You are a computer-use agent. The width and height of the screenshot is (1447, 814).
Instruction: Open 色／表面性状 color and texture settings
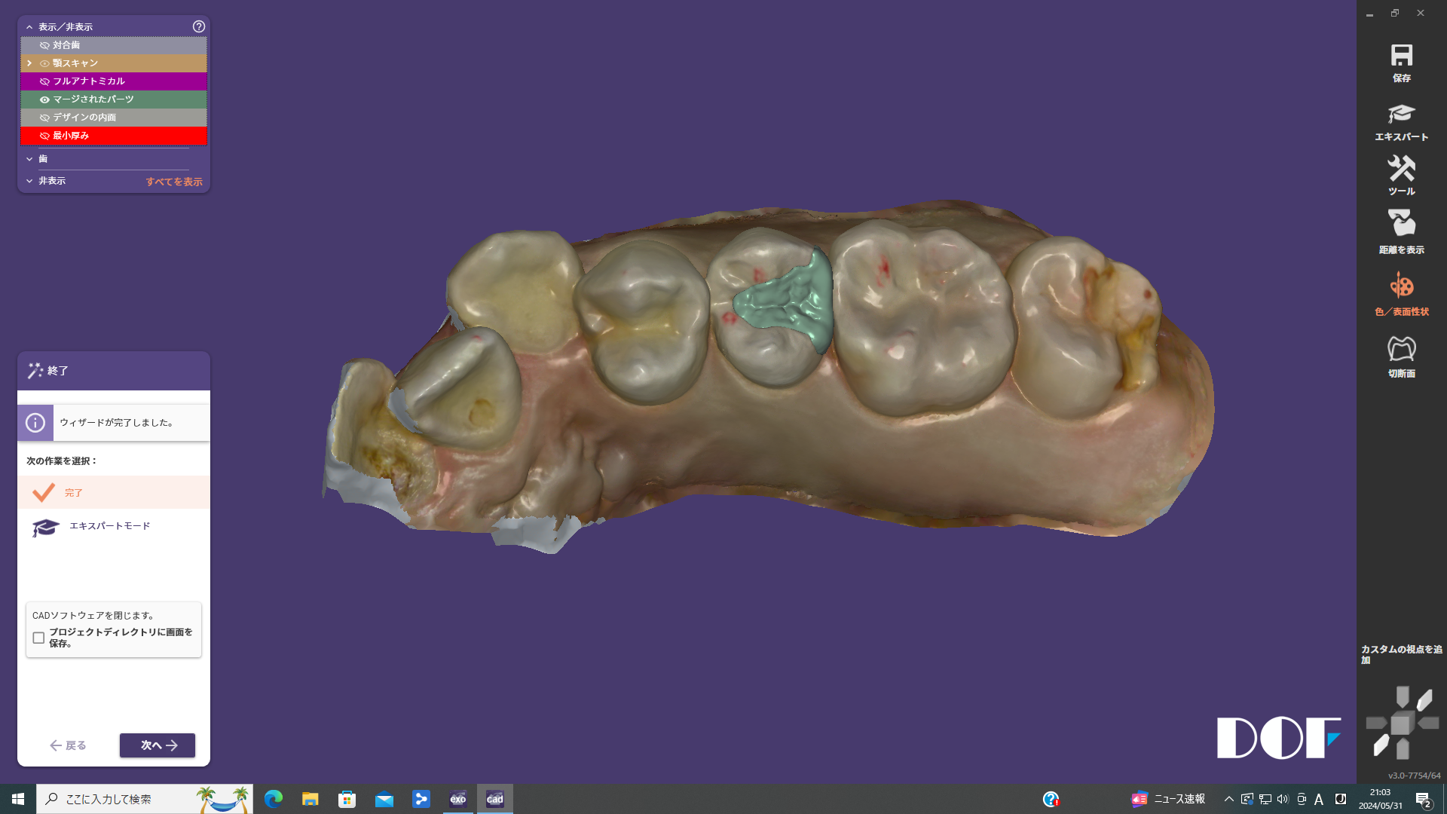[1401, 294]
